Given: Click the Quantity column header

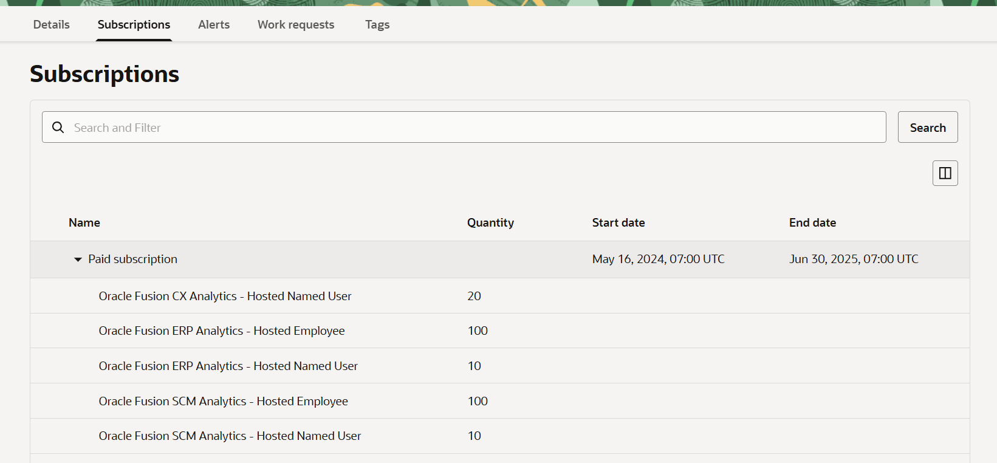Looking at the screenshot, I should click(490, 222).
